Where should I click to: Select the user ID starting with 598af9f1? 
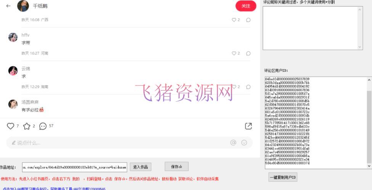tap(287, 126)
